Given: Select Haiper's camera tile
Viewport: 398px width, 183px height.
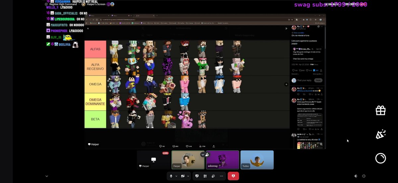Looking at the screenshot, I should tap(188, 160).
